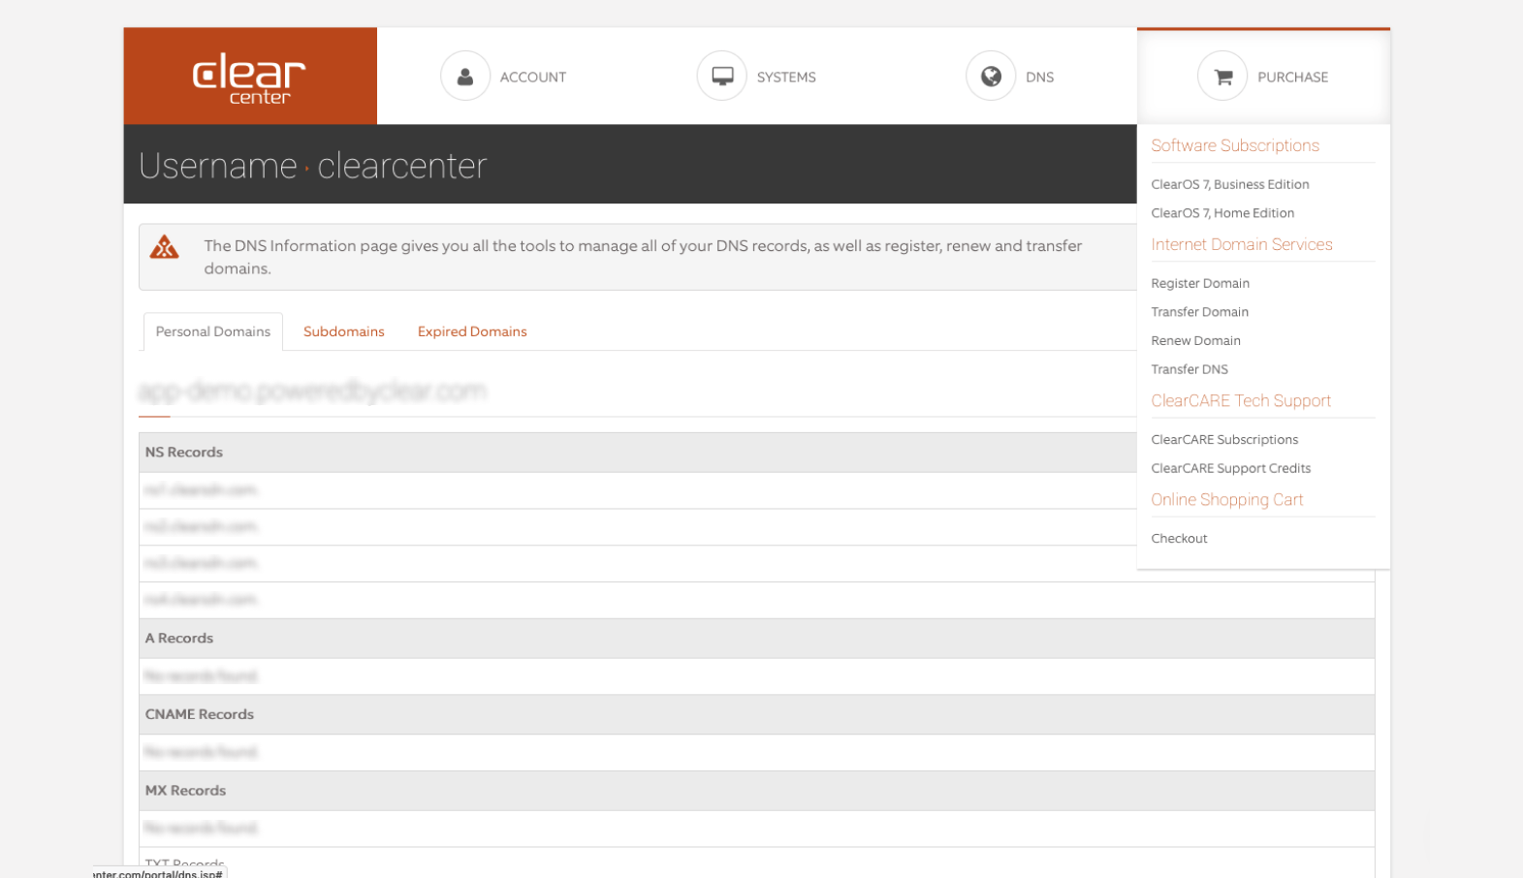Open the DNS menu label
This screenshot has width=1523, height=878.
[x=1039, y=78]
